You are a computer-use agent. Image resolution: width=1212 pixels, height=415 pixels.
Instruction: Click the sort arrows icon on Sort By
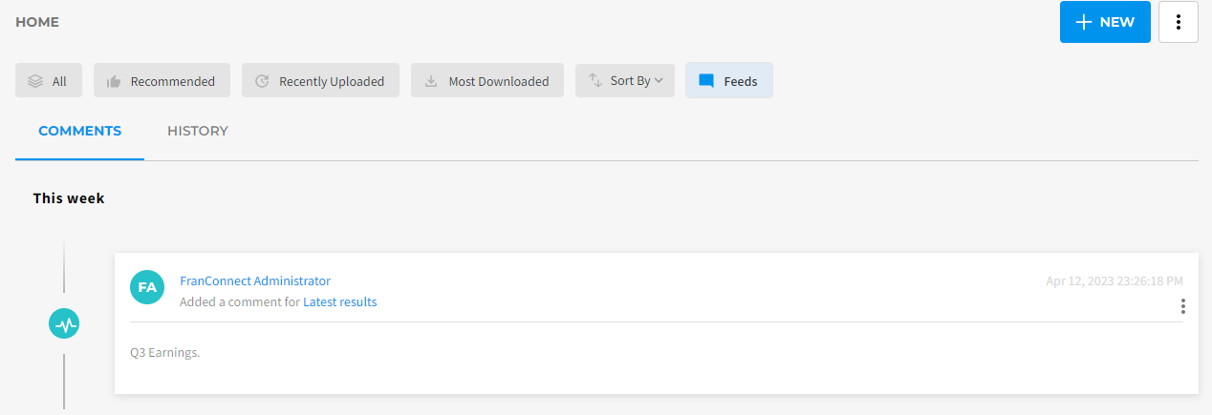[595, 81]
